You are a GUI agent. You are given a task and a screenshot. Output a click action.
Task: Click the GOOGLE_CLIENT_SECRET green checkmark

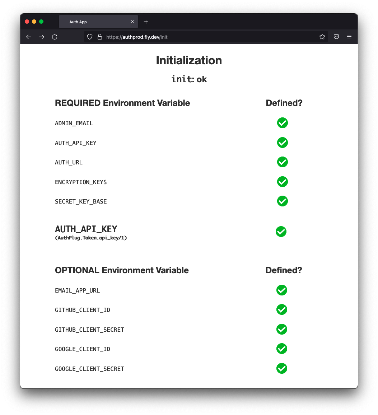[x=282, y=368]
